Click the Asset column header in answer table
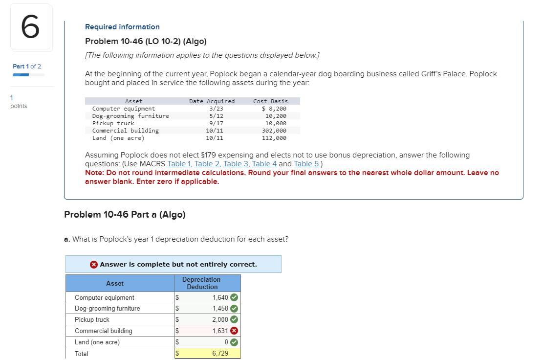This screenshot has height=360, width=543. [x=120, y=283]
